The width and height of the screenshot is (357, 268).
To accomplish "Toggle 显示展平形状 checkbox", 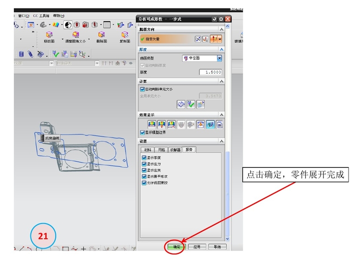I will (144, 176).
